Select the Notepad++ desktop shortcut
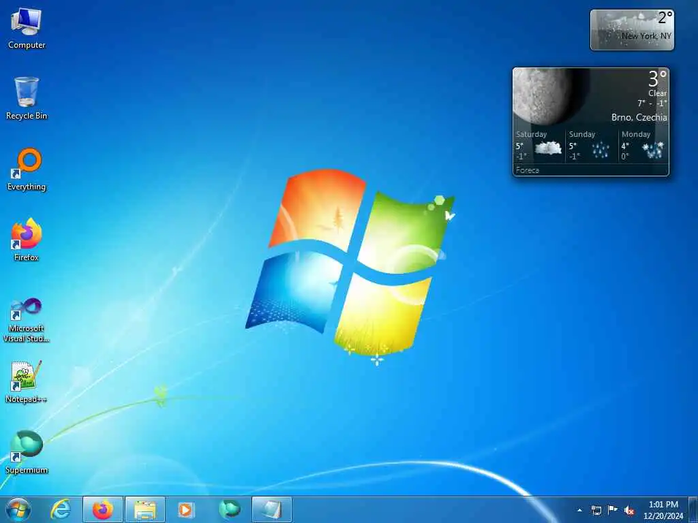 [x=27, y=381]
